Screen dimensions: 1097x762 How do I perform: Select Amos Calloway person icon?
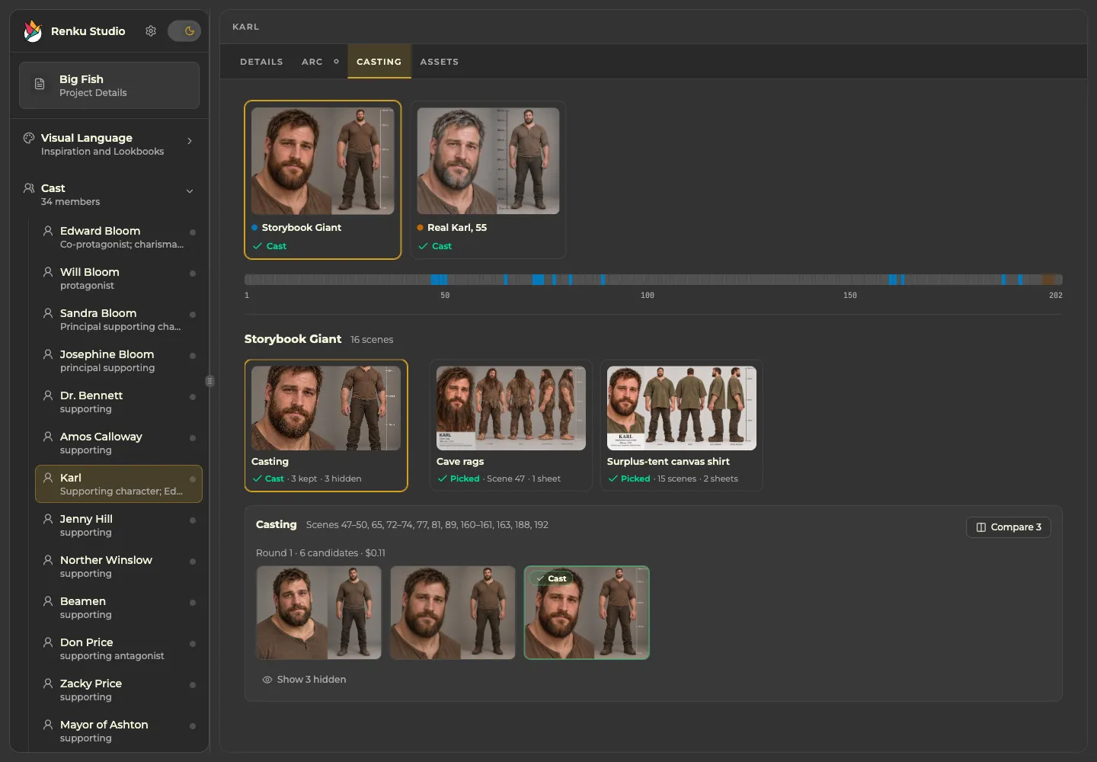(x=48, y=437)
